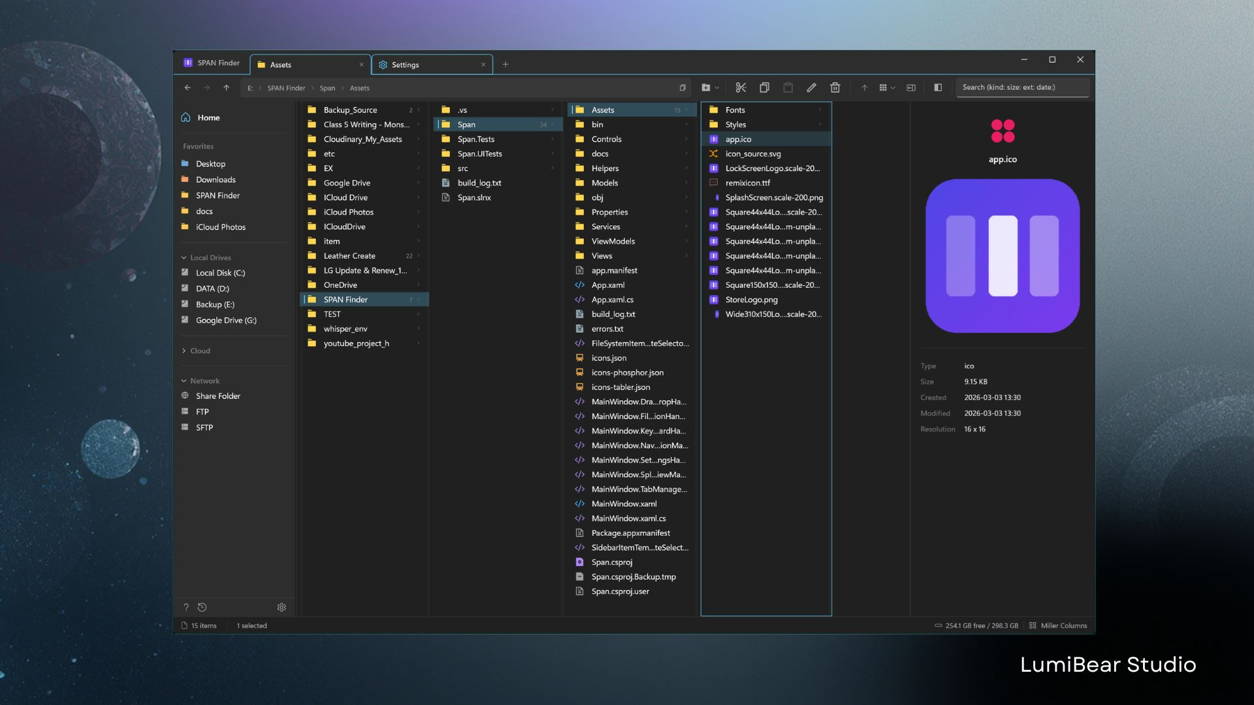Click the Rename pencil icon
The height and width of the screenshot is (705, 1254).
812,87
